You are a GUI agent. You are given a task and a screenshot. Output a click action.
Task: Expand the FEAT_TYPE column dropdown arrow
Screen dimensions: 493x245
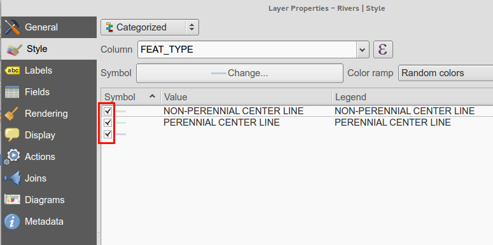pos(363,50)
